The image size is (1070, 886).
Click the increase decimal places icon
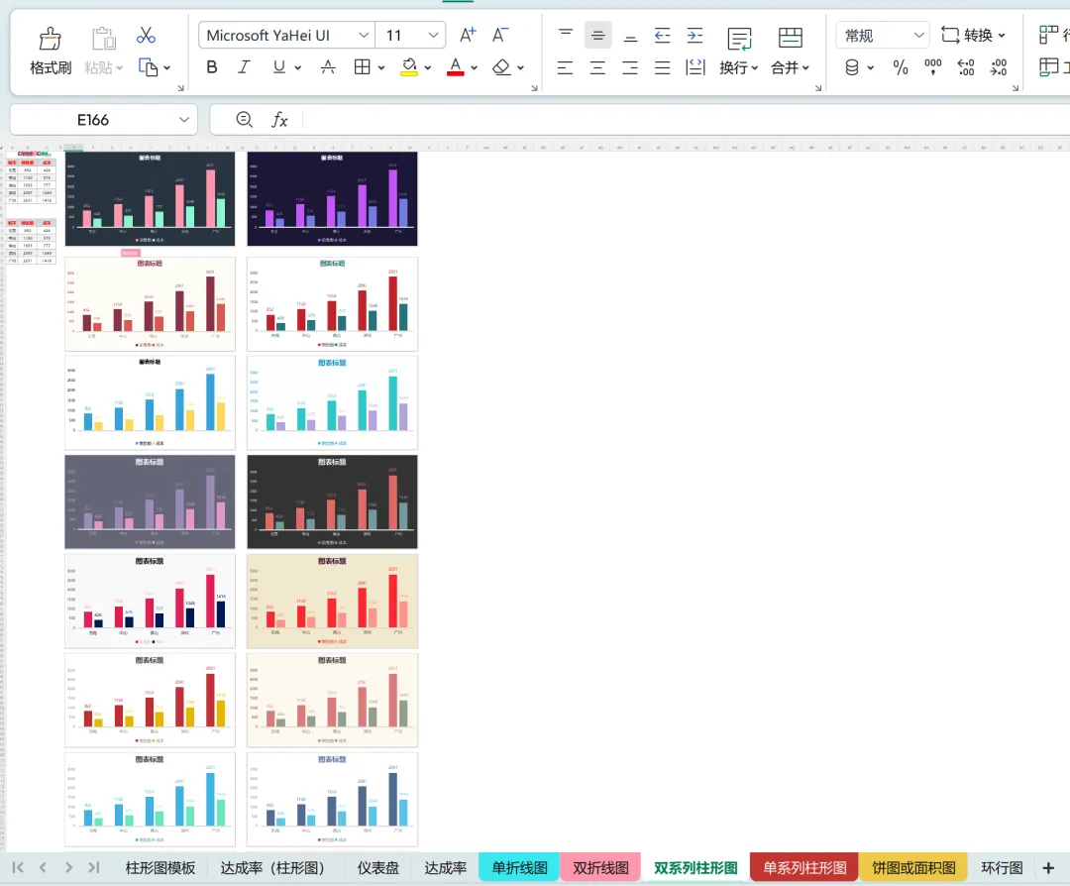tap(966, 66)
